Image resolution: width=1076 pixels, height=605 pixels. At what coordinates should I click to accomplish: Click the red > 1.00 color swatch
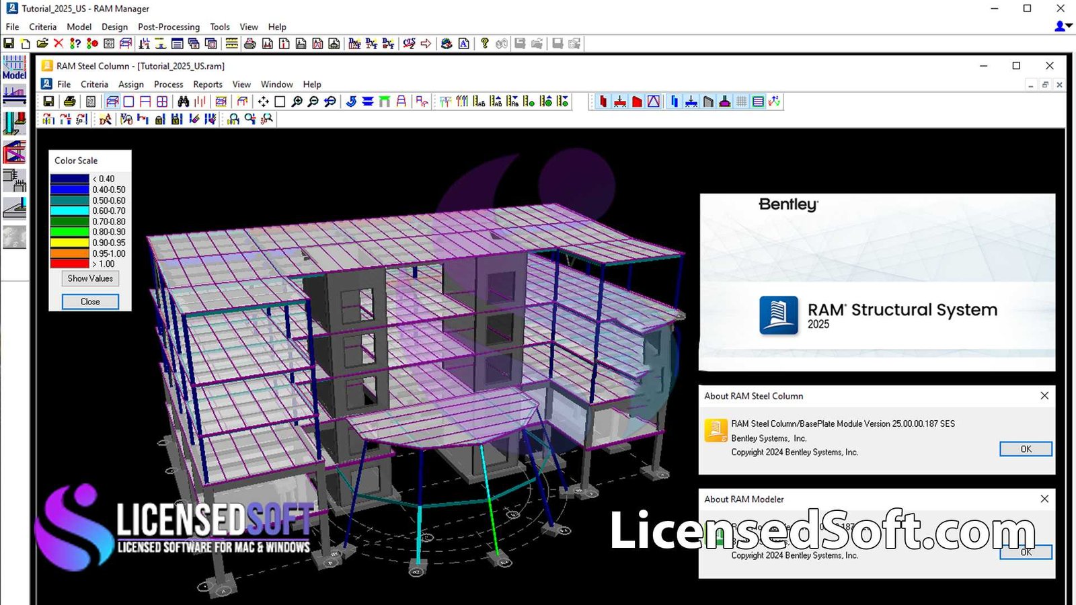70,264
